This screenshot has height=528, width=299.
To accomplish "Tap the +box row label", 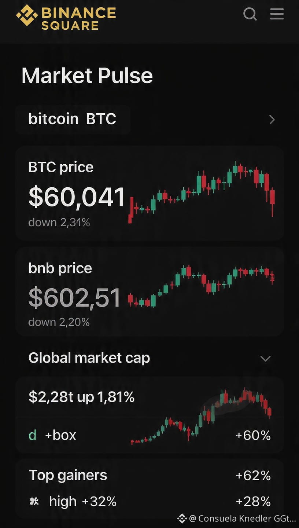I will 60,435.
